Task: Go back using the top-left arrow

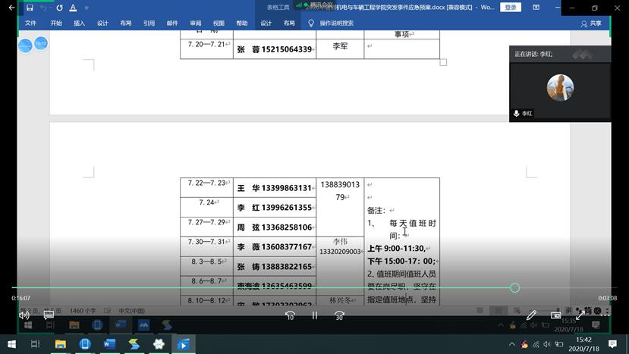Action: click(x=11, y=8)
